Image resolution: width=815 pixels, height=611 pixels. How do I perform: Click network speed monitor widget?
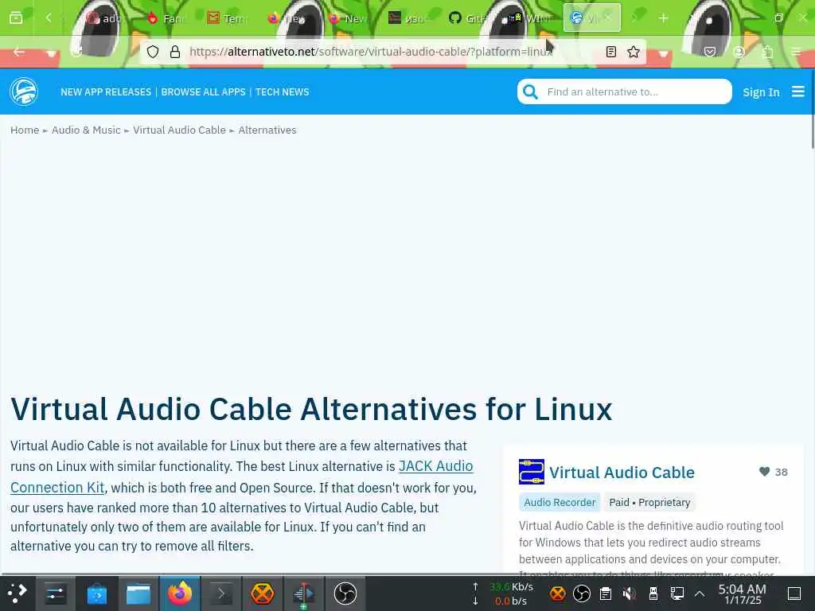pos(503,593)
